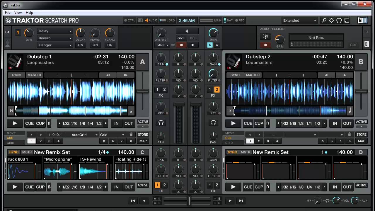This screenshot has height=211, width=375.
Task: Click Deck B loop OUT button
Action: pyautogui.click(x=347, y=123)
